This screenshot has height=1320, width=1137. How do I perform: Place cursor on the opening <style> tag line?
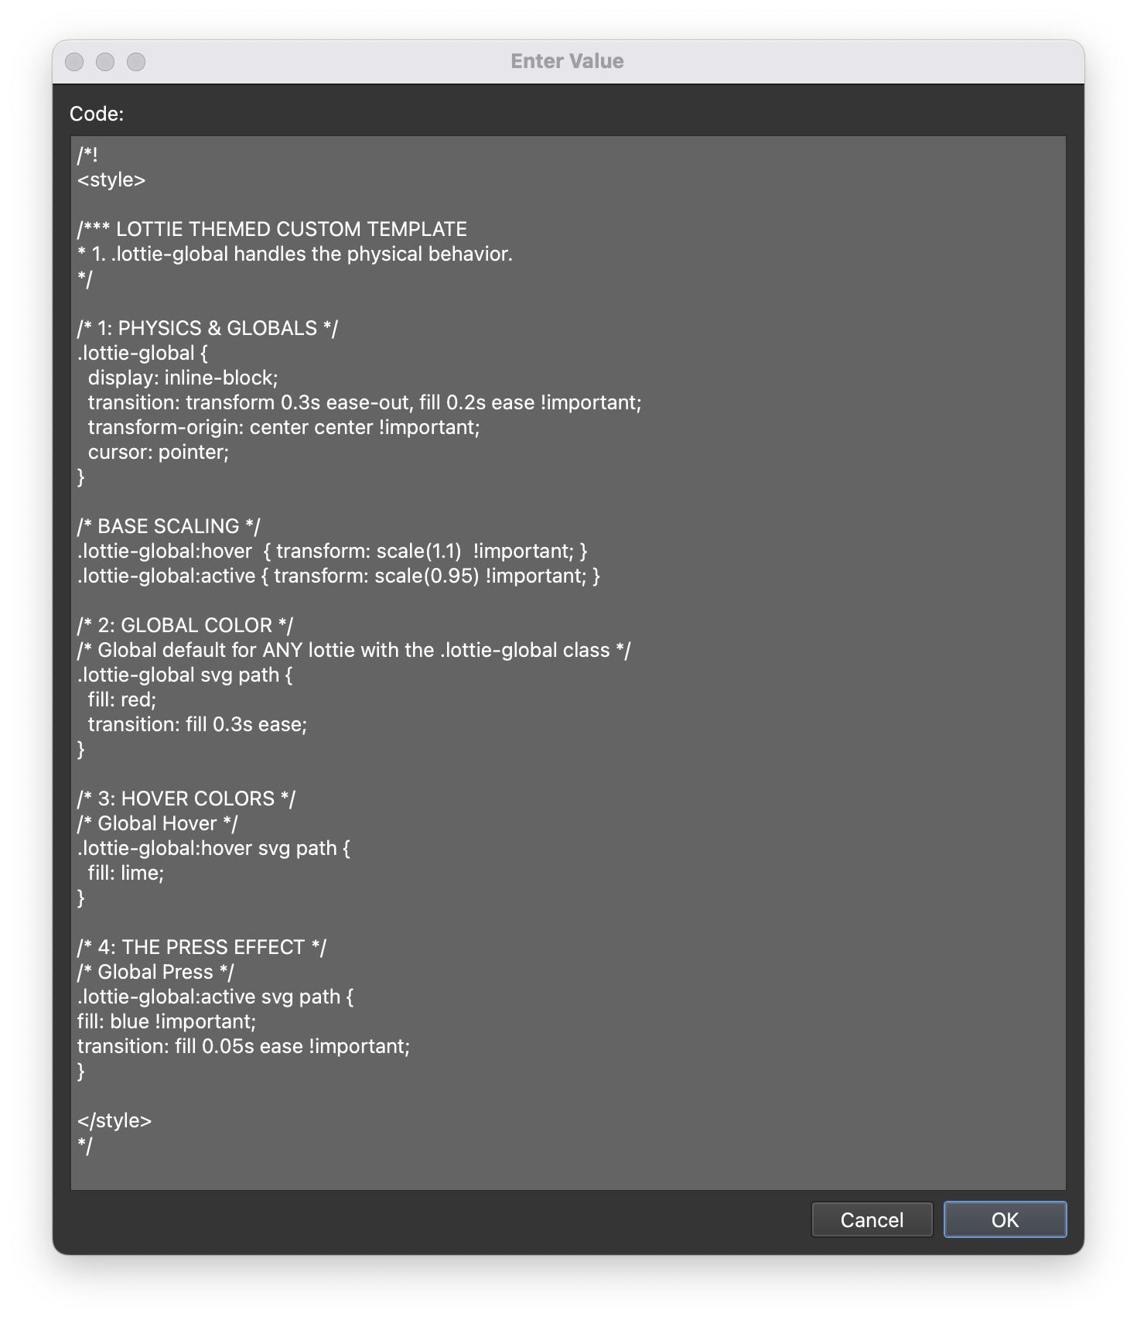(111, 180)
